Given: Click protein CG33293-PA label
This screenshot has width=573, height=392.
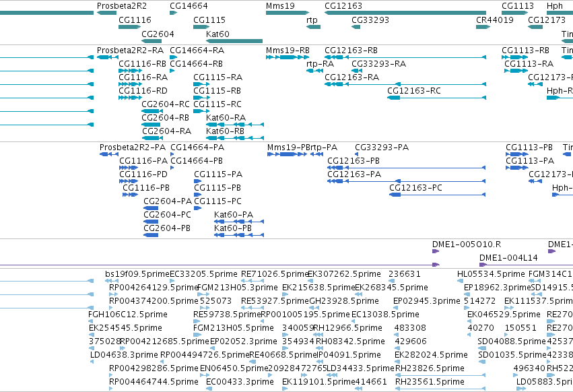Looking at the screenshot, I should click(x=382, y=148).
